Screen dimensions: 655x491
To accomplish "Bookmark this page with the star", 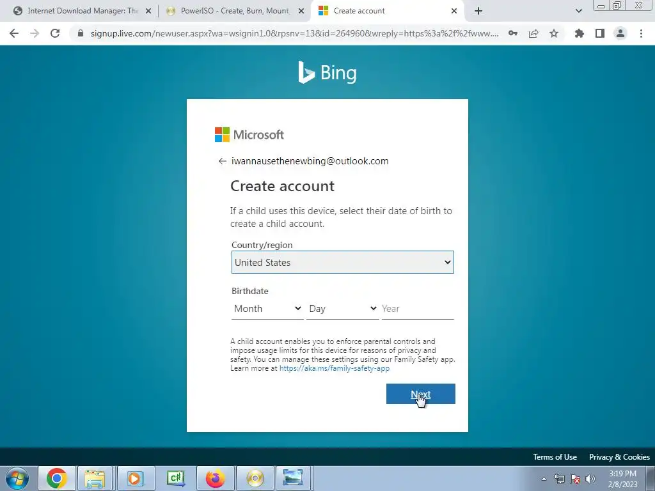I will (554, 33).
